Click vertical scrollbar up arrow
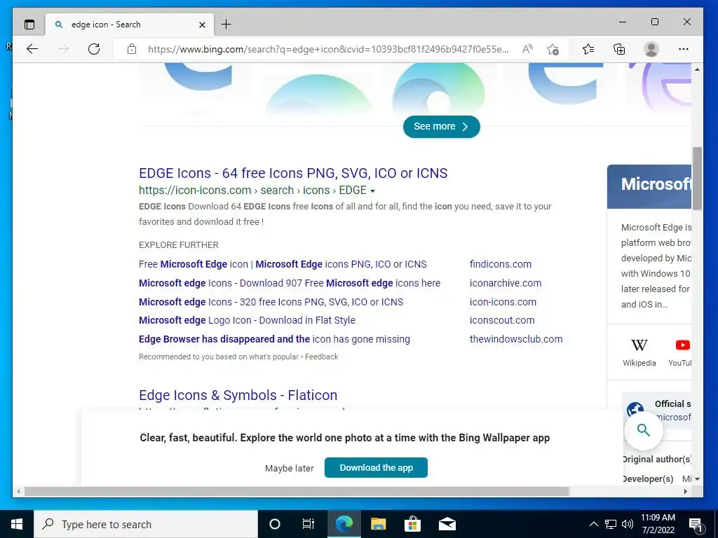Viewport: 718px width, 538px height. coord(697,69)
